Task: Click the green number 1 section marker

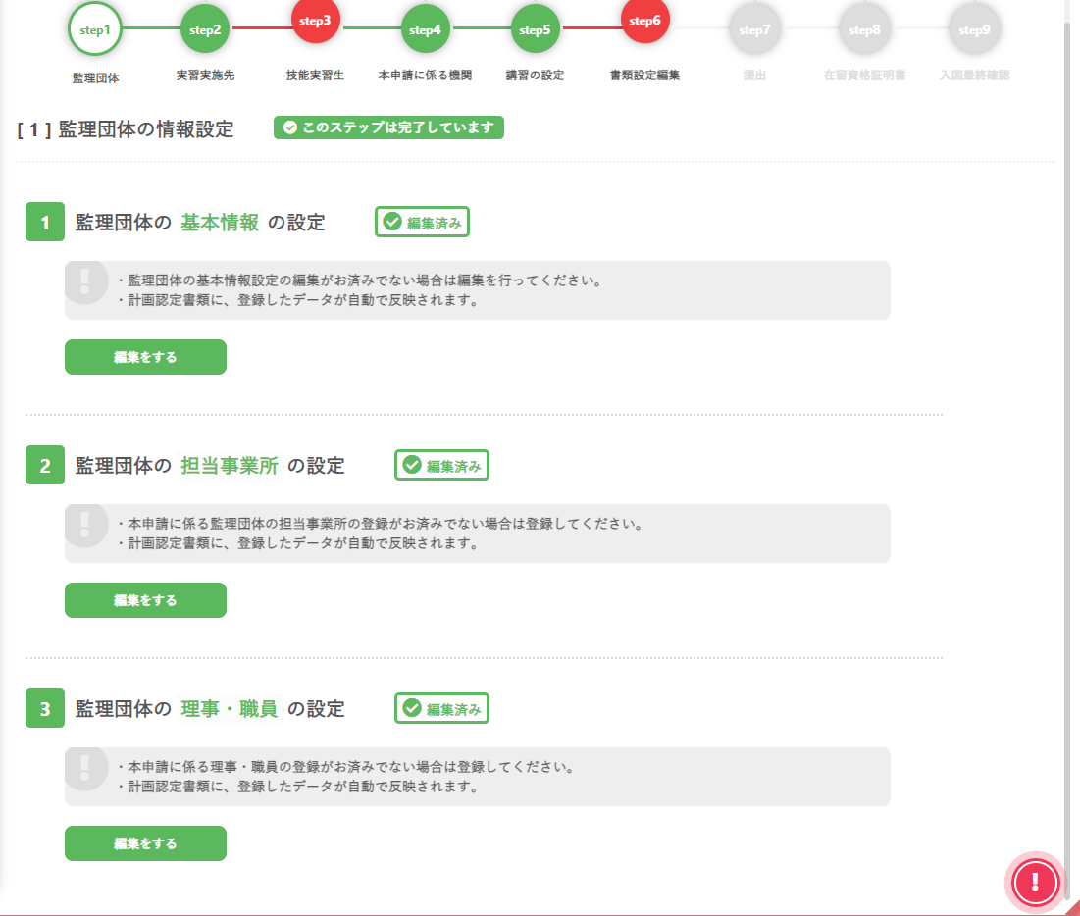Action: point(45,223)
